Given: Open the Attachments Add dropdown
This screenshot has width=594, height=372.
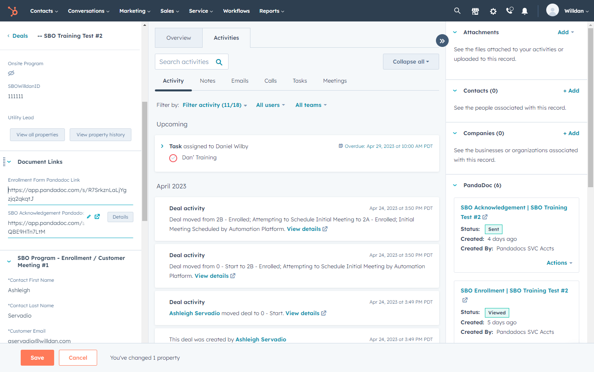Looking at the screenshot, I should coord(566,32).
